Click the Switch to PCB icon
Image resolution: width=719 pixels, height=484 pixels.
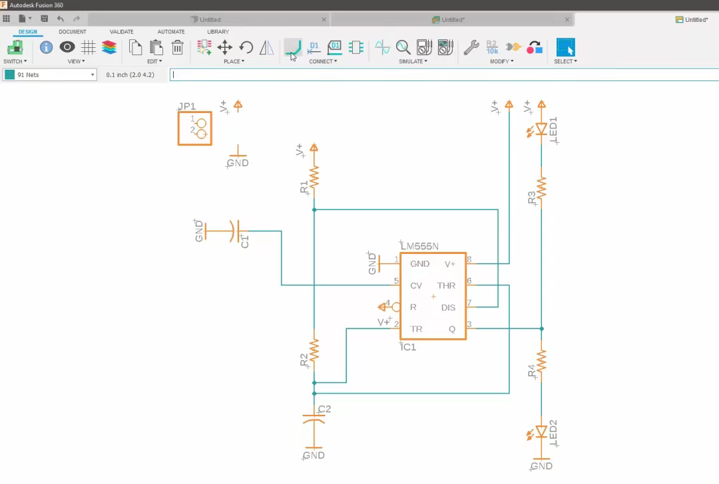(x=15, y=47)
